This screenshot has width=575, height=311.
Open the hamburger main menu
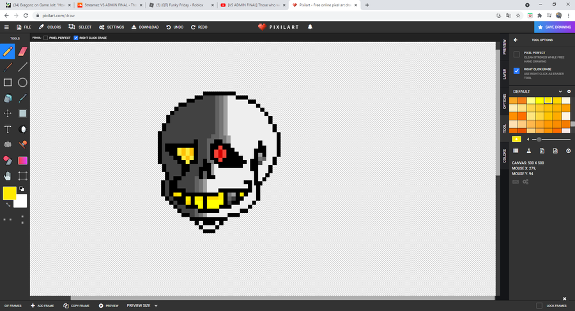click(x=6, y=27)
